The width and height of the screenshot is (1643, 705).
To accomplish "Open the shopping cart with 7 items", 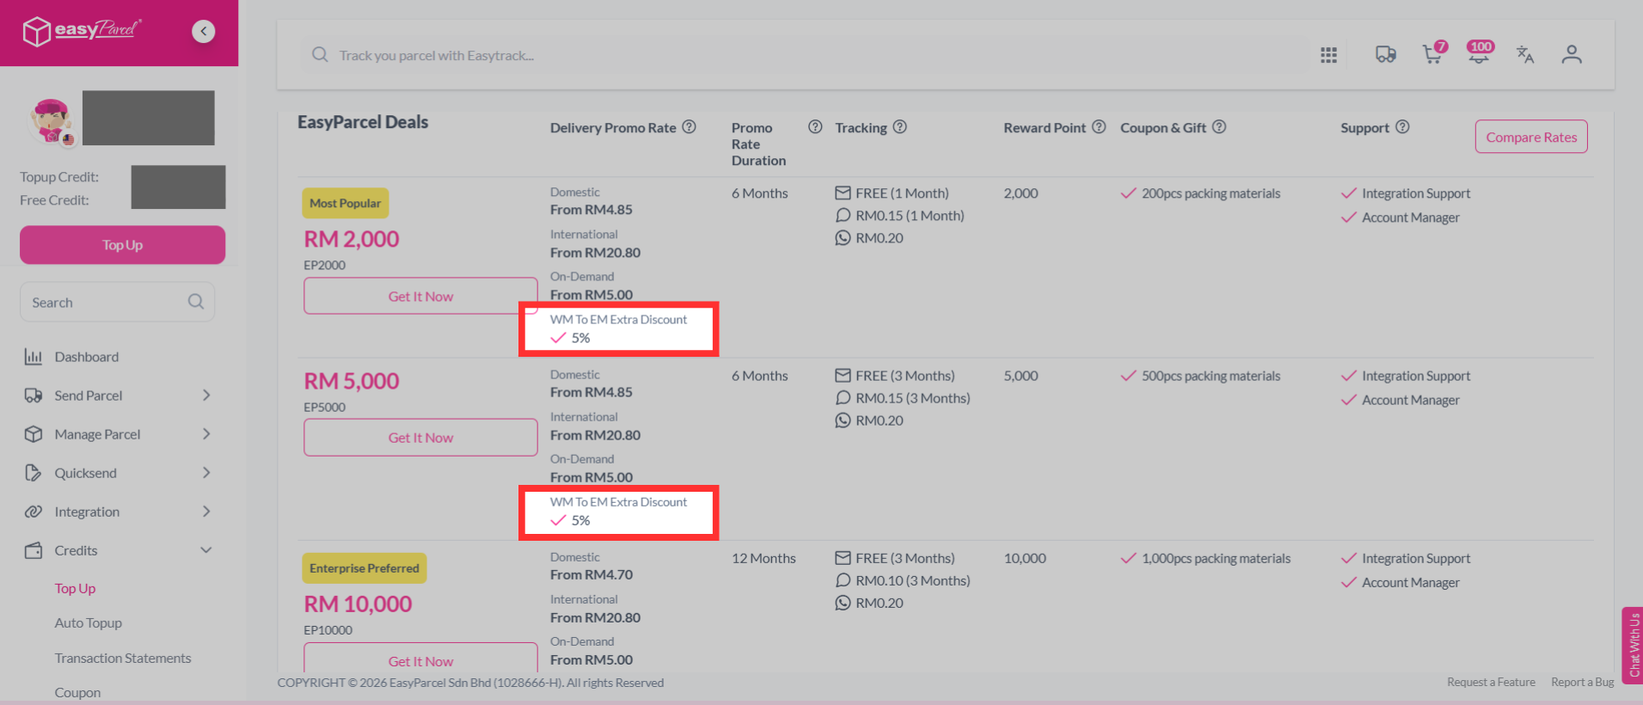I will tap(1433, 53).
